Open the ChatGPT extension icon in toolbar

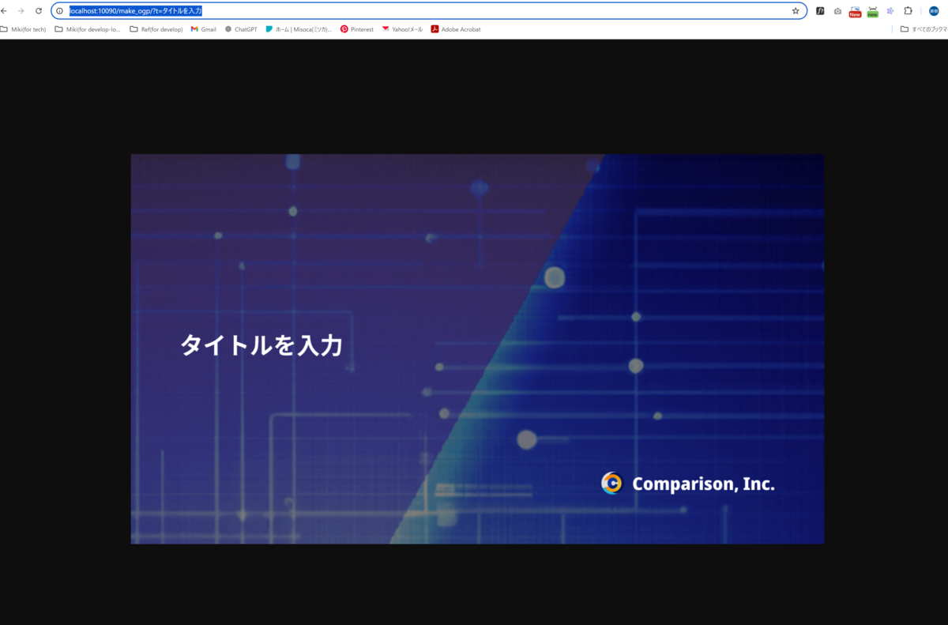point(241,28)
